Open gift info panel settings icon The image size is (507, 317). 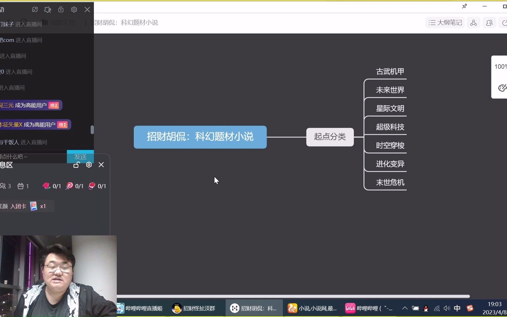coord(89,165)
